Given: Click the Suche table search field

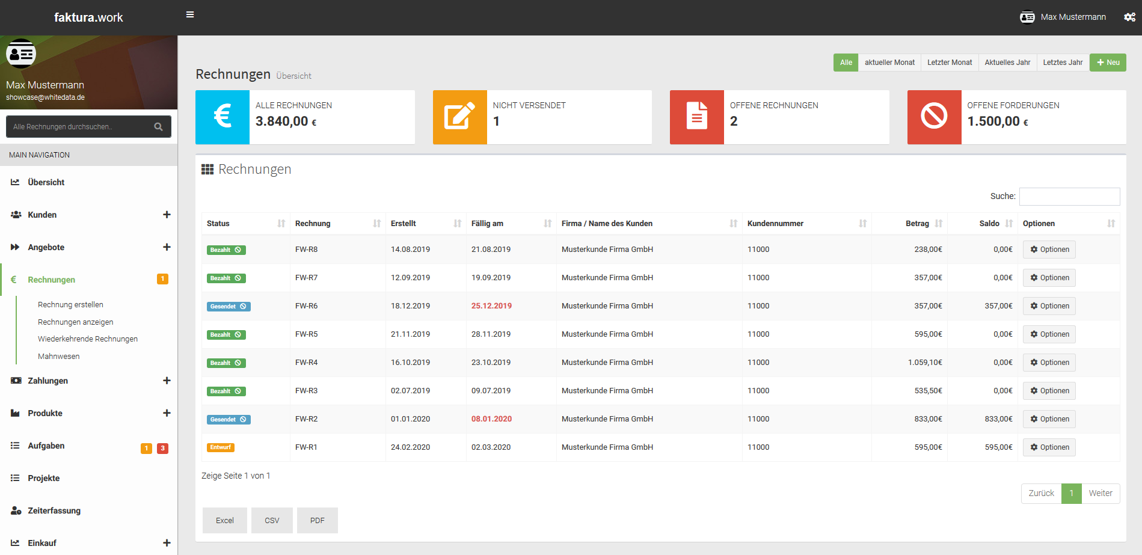Looking at the screenshot, I should click(x=1069, y=197).
